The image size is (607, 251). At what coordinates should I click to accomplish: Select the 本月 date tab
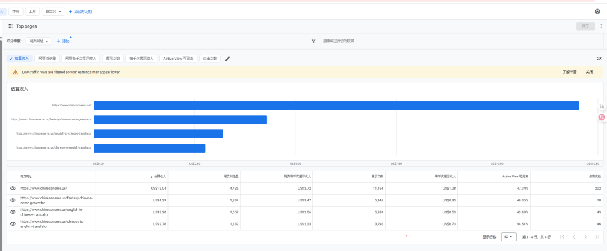coord(16,11)
